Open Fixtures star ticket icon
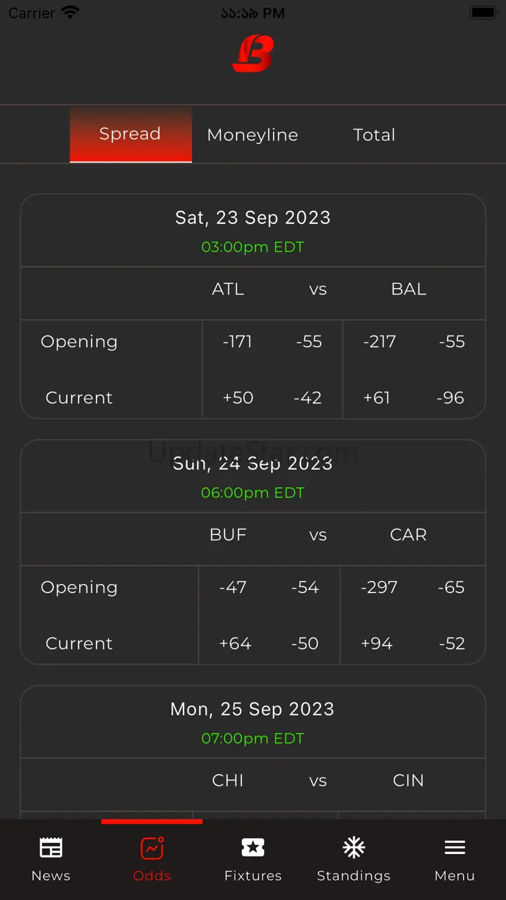This screenshot has height=900, width=506. click(253, 847)
